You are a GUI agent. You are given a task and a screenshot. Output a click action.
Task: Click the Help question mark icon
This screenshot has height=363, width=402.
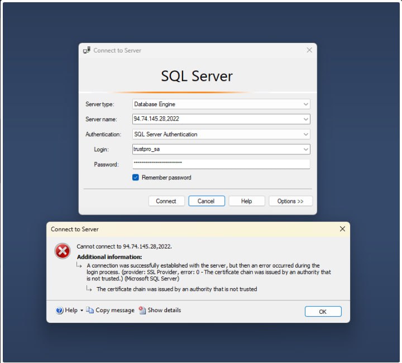point(59,311)
